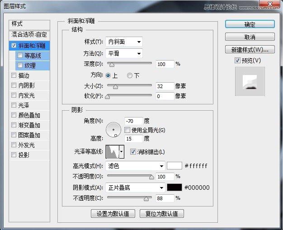Open the black shadow color swatch

click(x=175, y=188)
